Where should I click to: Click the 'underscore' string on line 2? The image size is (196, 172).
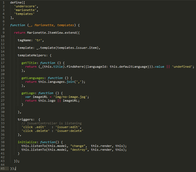click(26, 6)
